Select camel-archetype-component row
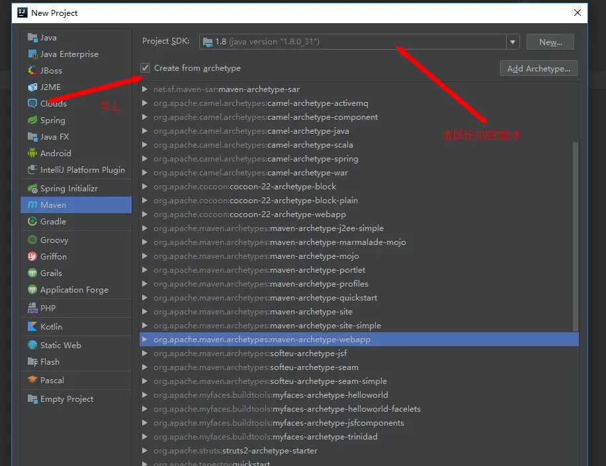 (359, 117)
